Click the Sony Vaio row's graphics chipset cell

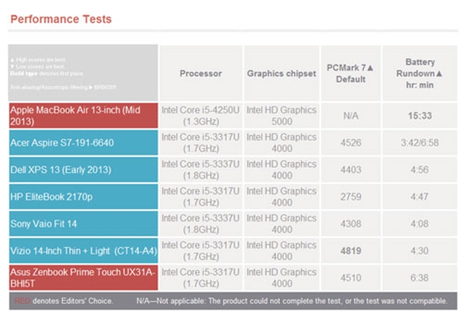[x=281, y=223]
